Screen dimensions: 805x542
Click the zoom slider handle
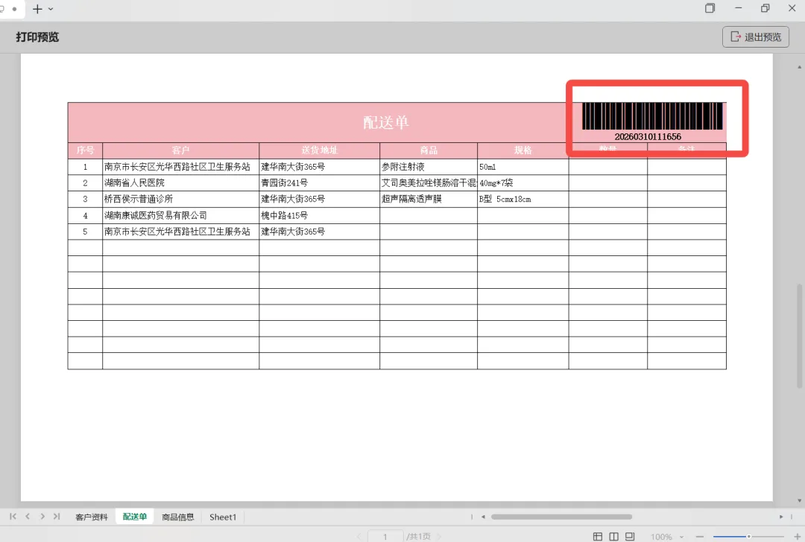click(748, 536)
